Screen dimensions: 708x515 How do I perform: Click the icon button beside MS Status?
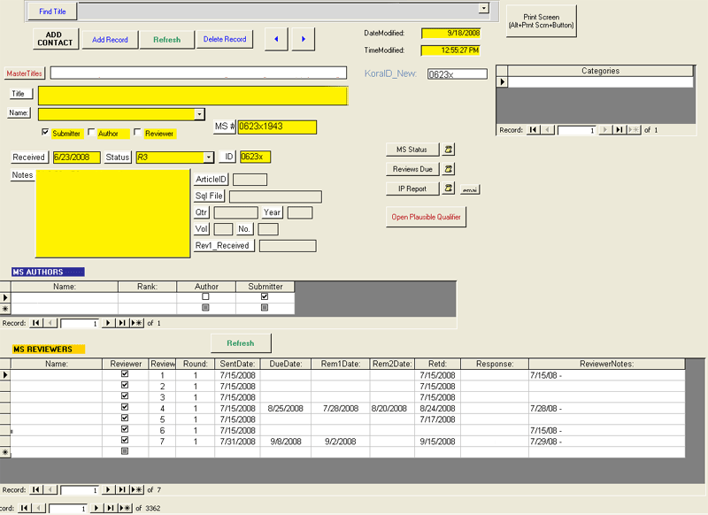tap(449, 150)
